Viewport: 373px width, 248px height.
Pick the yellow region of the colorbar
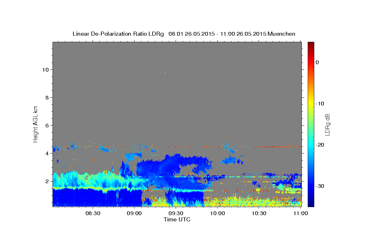(311, 104)
